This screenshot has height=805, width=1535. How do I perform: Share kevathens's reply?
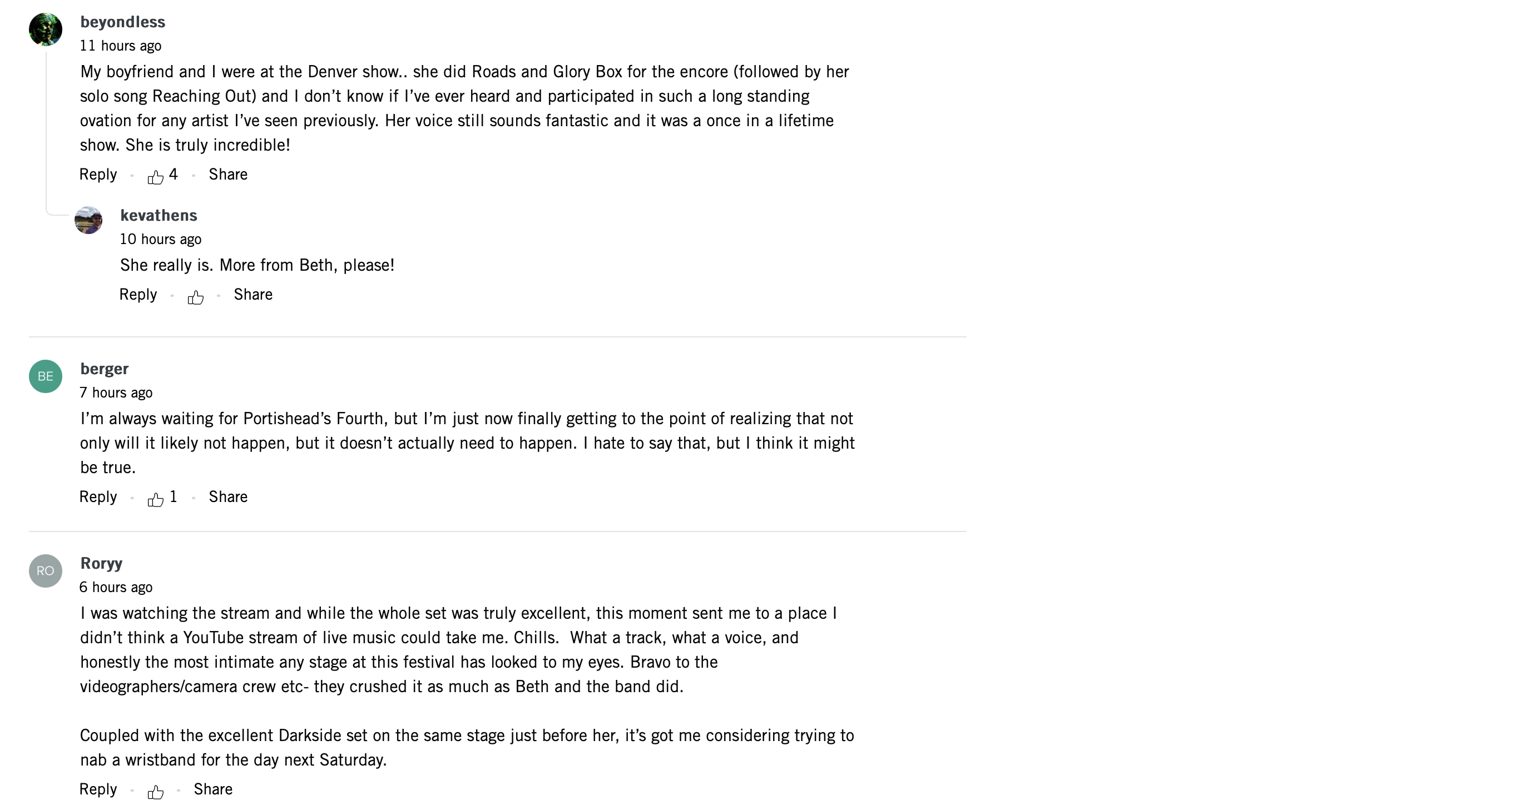tap(252, 294)
